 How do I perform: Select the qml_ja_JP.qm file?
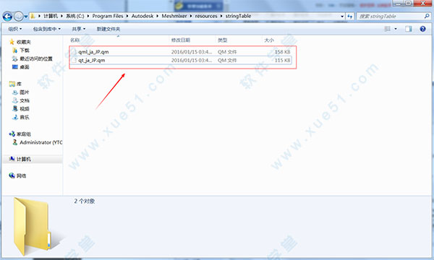click(x=180, y=52)
